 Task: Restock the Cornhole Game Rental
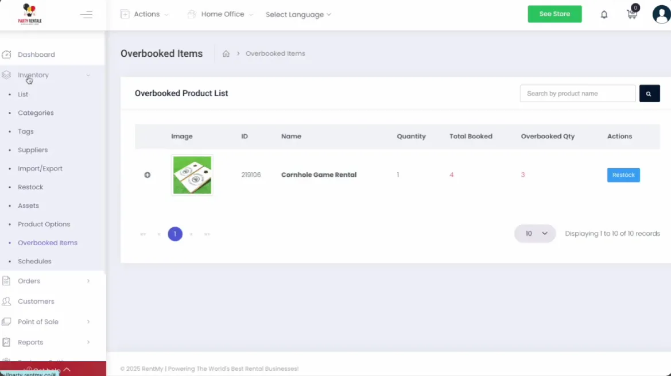pos(623,175)
